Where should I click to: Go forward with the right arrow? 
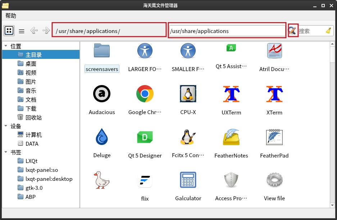(x=46, y=31)
